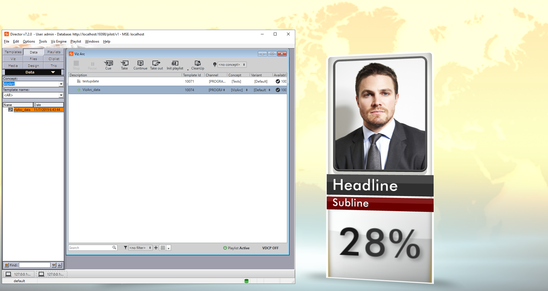This screenshot has height=291, width=548.
Task: Click the plus icon beside filter
Action: click(156, 248)
